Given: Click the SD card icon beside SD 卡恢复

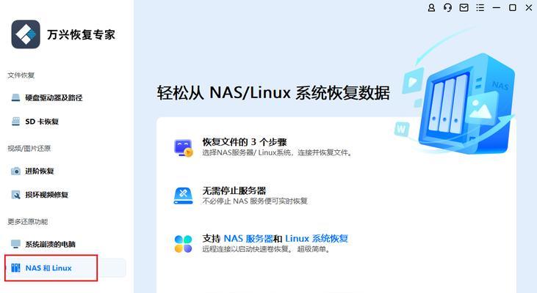Looking at the screenshot, I should tap(15, 122).
